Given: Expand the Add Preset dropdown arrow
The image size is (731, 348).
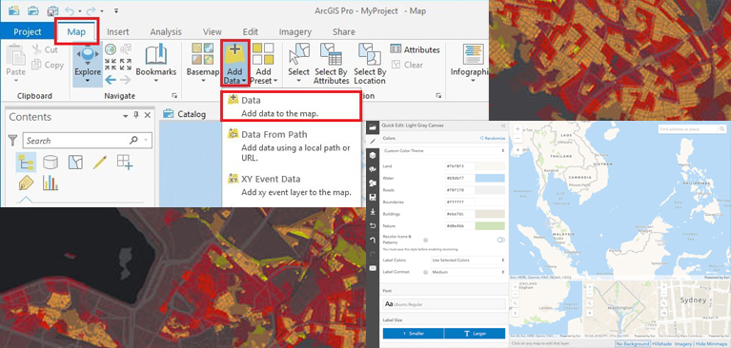Looking at the screenshot, I should point(275,81).
